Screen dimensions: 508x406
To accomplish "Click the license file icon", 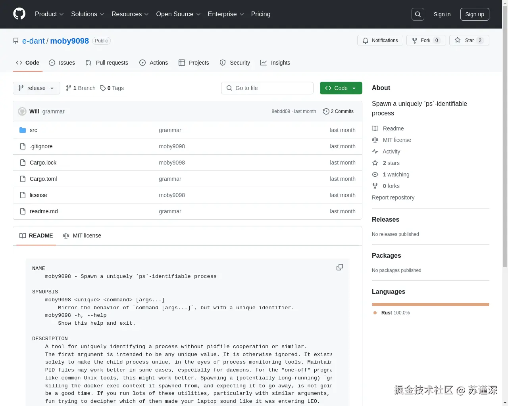I will tap(23, 195).
